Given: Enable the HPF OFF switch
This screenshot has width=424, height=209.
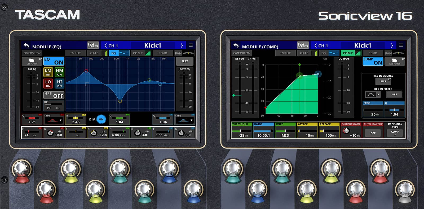Looking at the screenshot, I should point(54,95).
